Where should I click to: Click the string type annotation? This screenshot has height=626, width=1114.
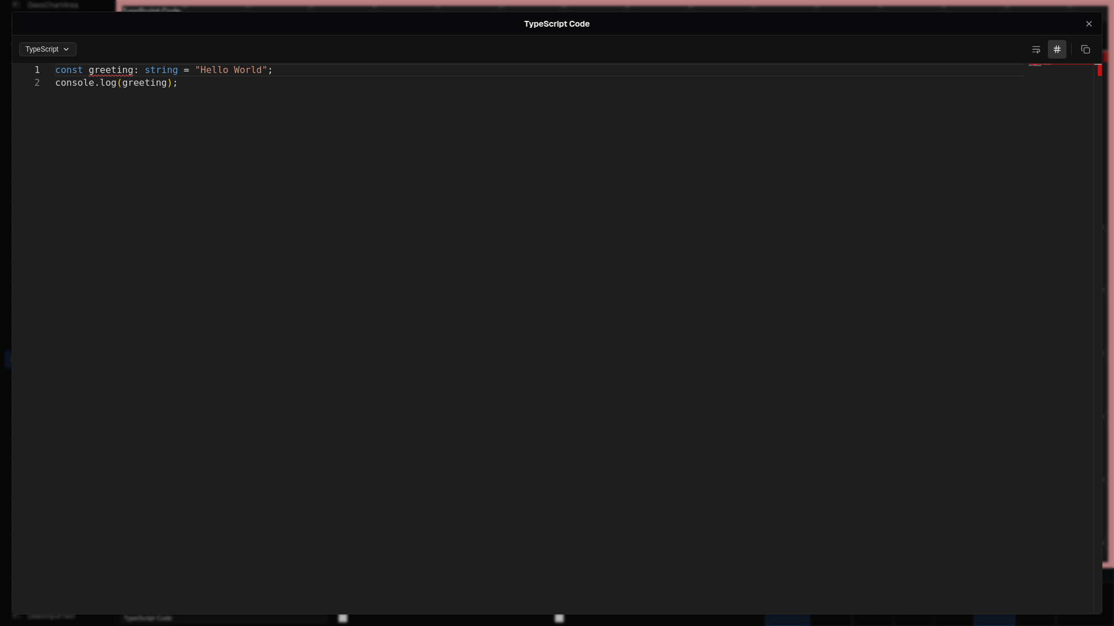161,70
